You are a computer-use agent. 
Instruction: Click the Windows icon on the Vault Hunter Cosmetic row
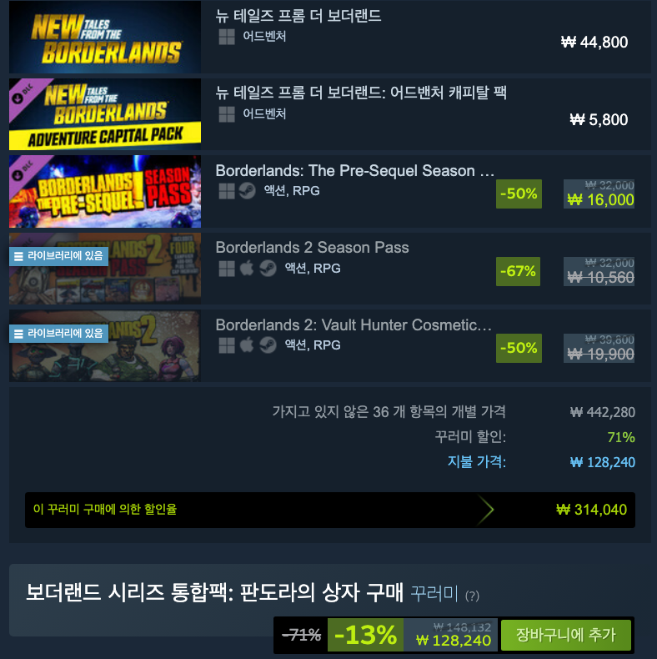tap(227, 345)
